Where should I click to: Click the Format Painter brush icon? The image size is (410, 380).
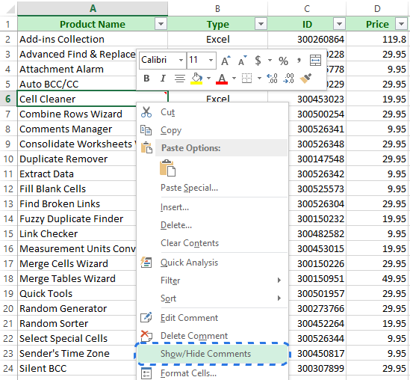point(305,79)
